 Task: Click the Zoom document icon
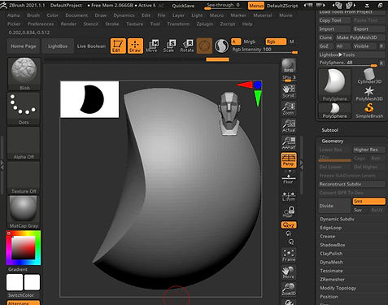click(x=289, y=109)
